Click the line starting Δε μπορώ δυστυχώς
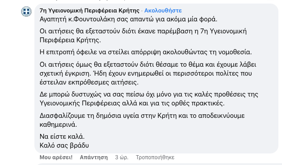282x165 pixels. 149,94
